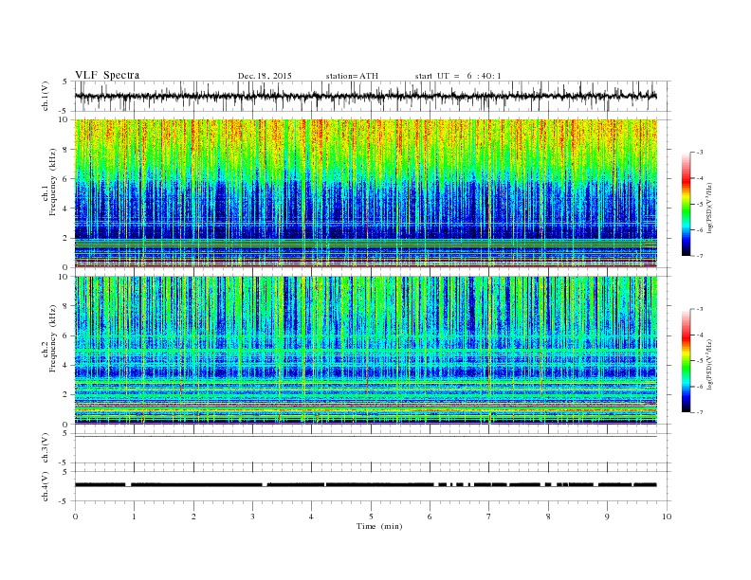Click time axis tick label "8"
The height and width of the screenshot is (580, 751).
[x=548, y=517]
